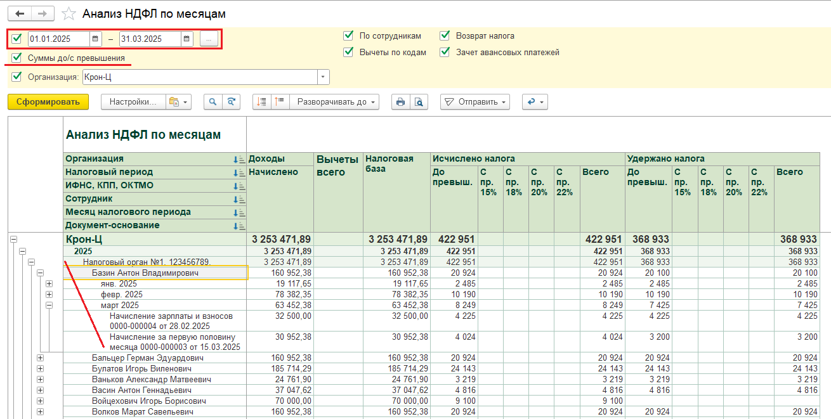The width and height of the screenshot is (831, 419).
Task: Click the find next icon
Action: (x=232, y=101)
